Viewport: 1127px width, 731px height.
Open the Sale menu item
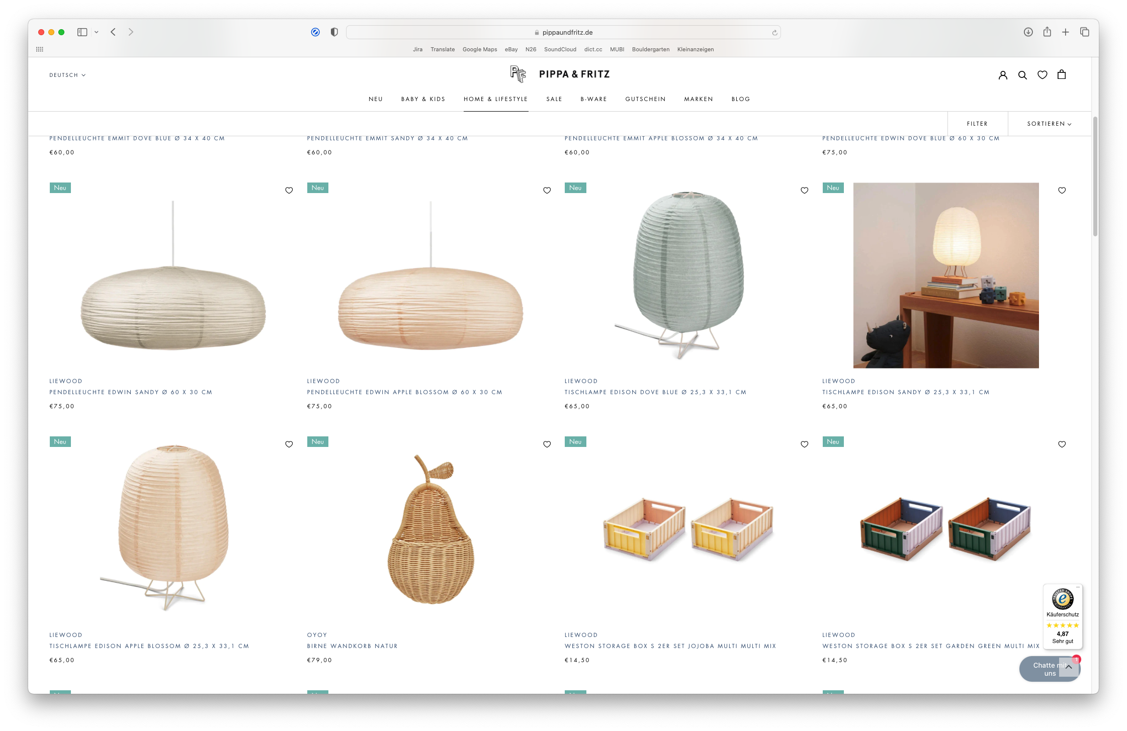pos(554,99)
